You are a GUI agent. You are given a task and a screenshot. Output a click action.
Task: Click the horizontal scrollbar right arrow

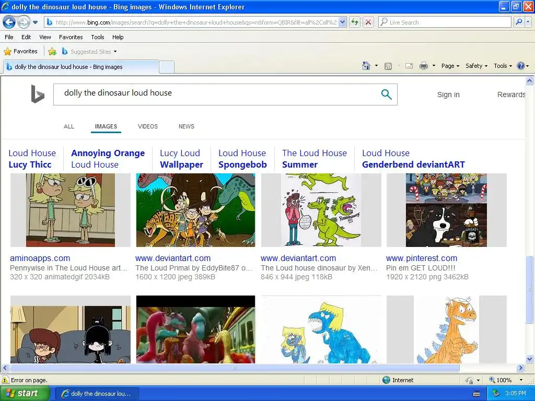(x=521, y=368)
